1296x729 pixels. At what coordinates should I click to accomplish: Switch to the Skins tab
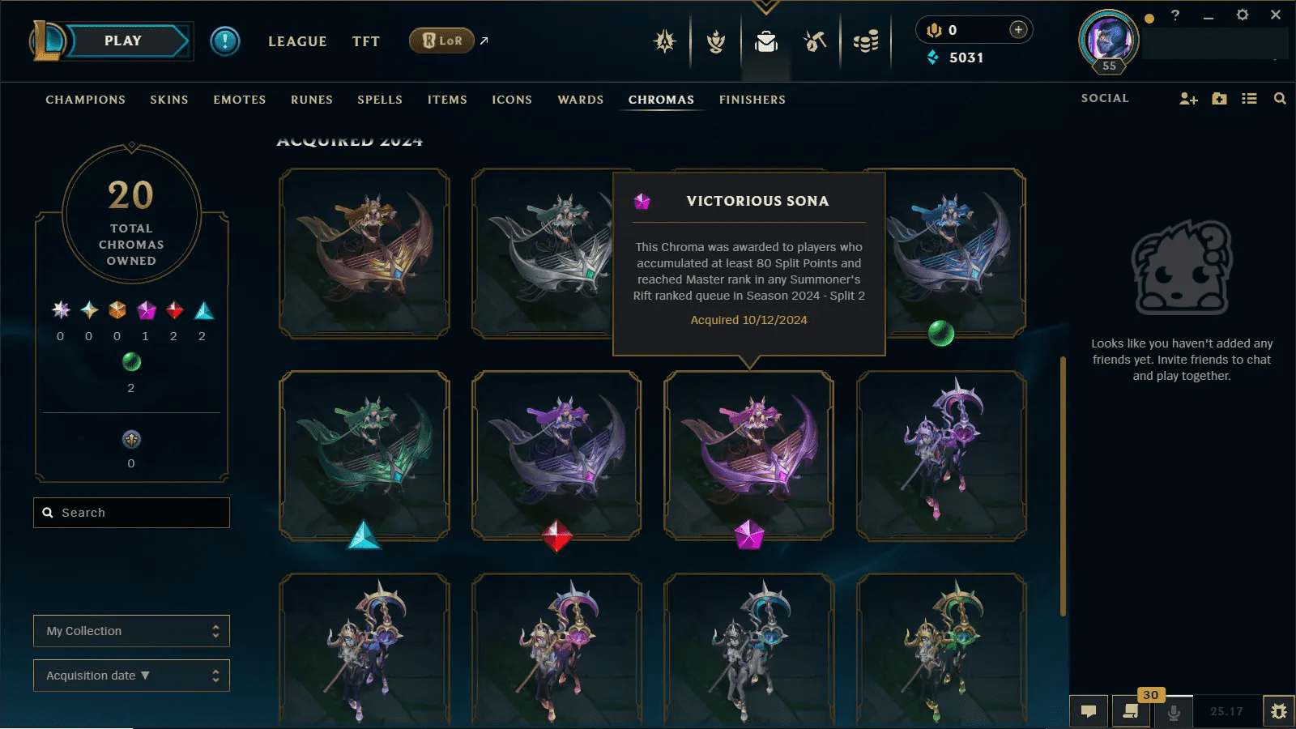(169, 100)
